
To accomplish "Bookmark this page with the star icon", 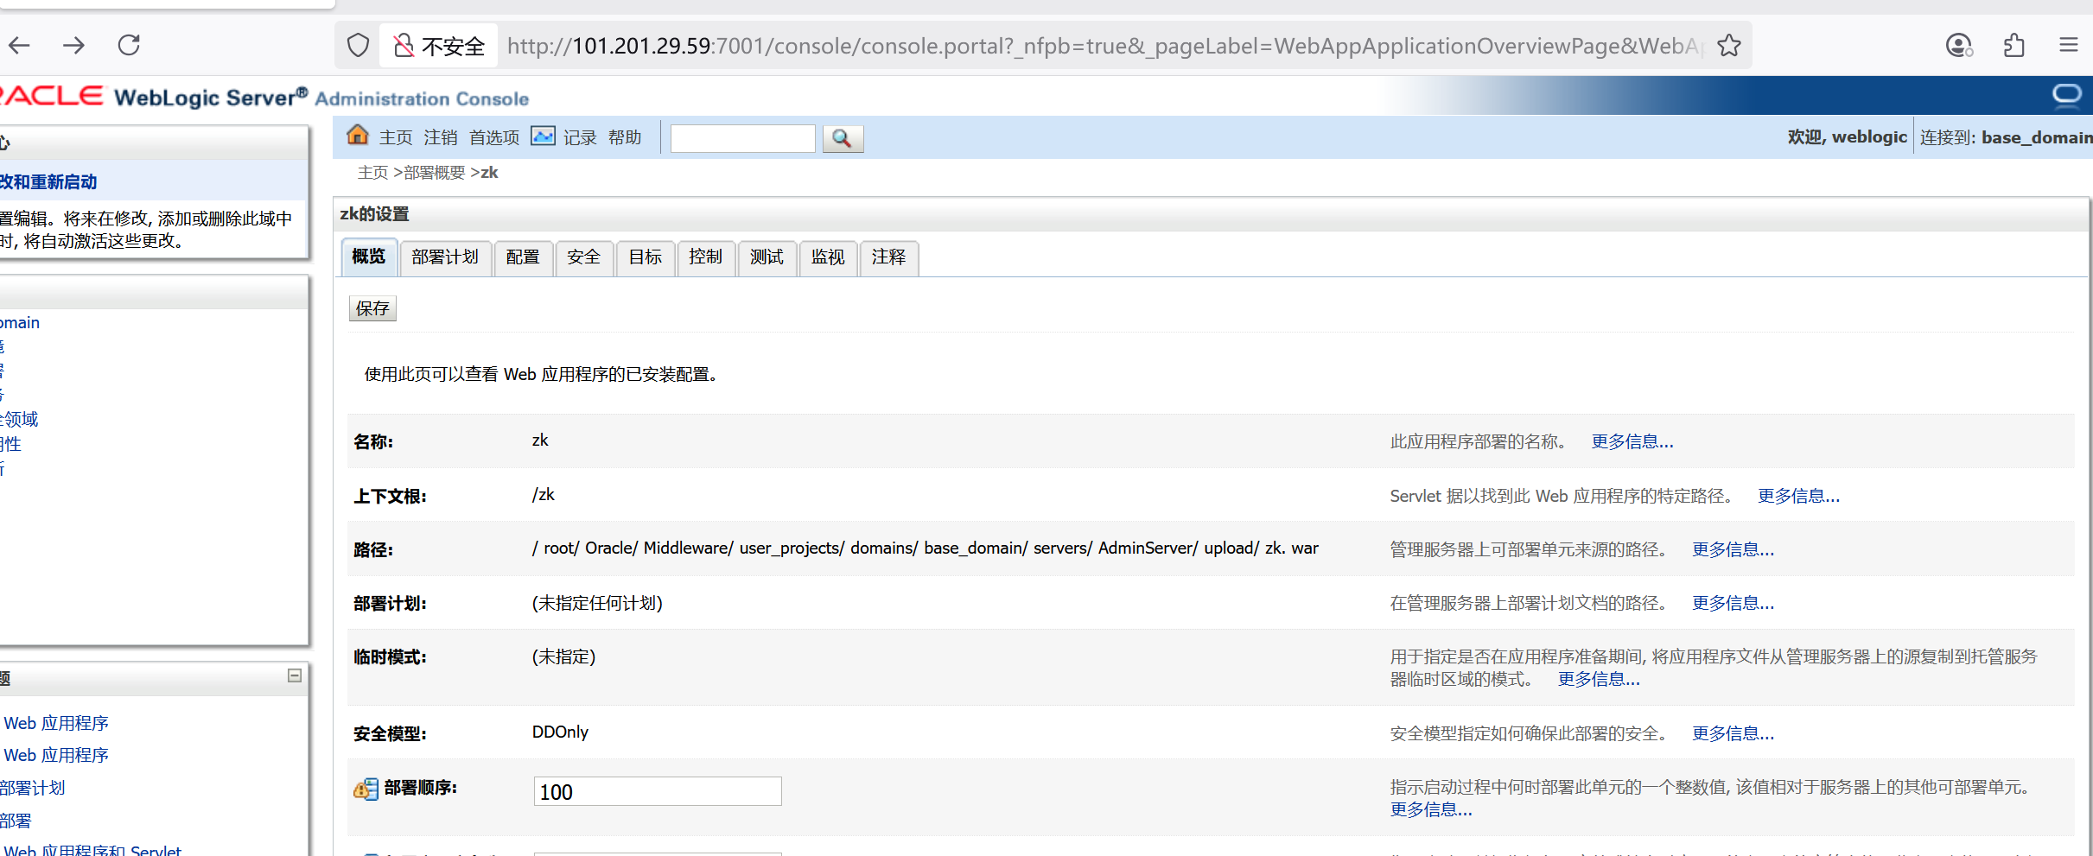I will pos(1728,46).
